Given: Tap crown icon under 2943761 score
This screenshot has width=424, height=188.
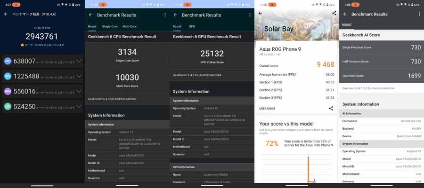Looking at the screenshot, I should 22,45.
